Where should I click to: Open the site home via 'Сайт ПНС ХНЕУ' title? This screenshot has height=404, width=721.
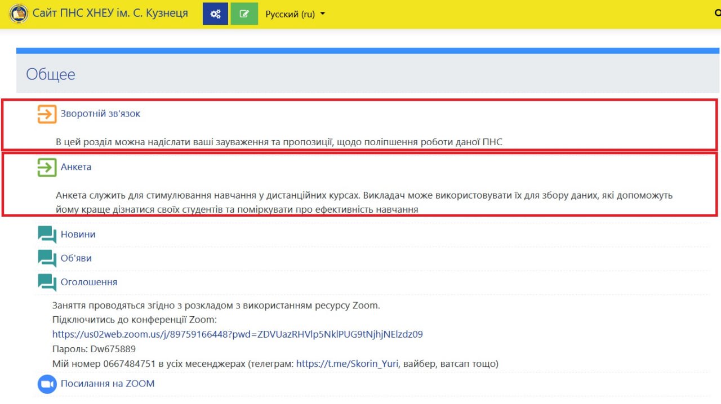click(x=110, y=14)
